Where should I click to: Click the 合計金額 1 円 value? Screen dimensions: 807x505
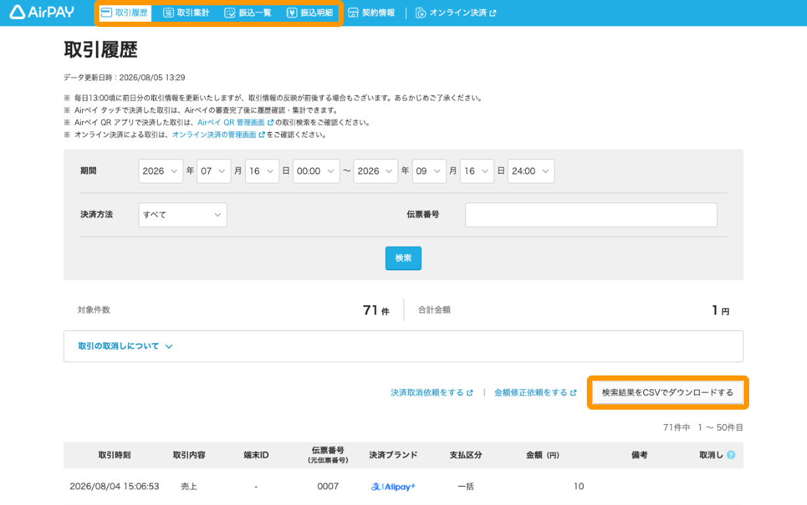click(x=721, y=310)
